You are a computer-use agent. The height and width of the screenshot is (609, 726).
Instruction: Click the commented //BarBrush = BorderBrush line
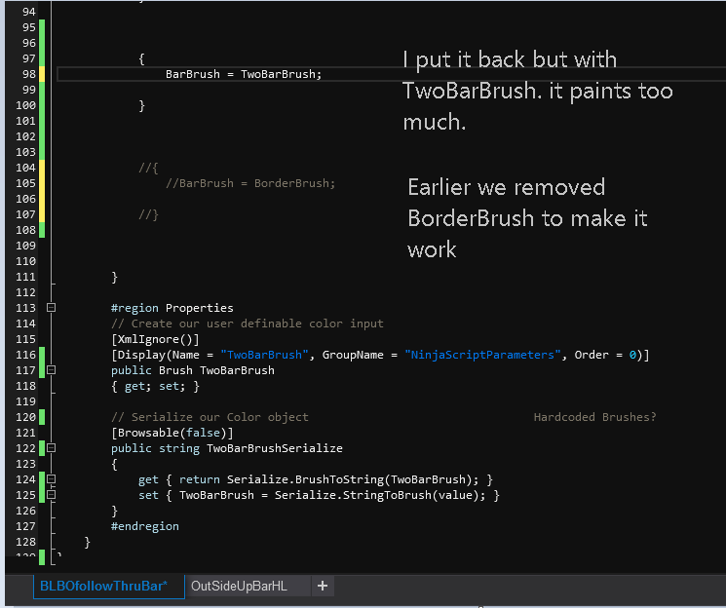[x=250, y=183]
